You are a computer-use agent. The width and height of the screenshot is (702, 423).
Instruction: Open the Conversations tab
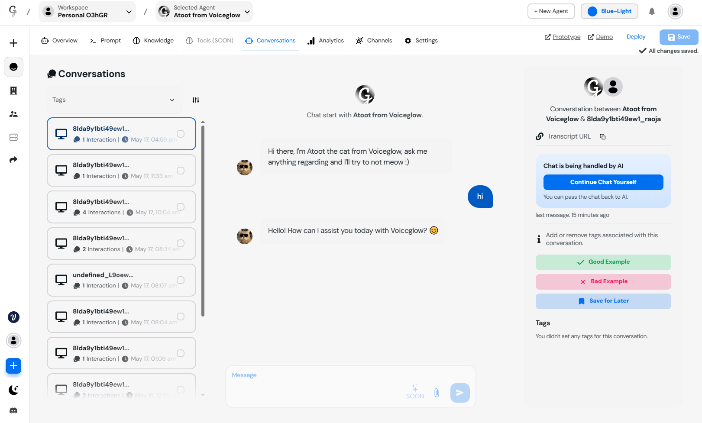(x=270, y=41)
